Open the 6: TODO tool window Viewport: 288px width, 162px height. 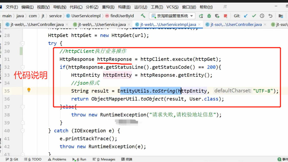33,159
